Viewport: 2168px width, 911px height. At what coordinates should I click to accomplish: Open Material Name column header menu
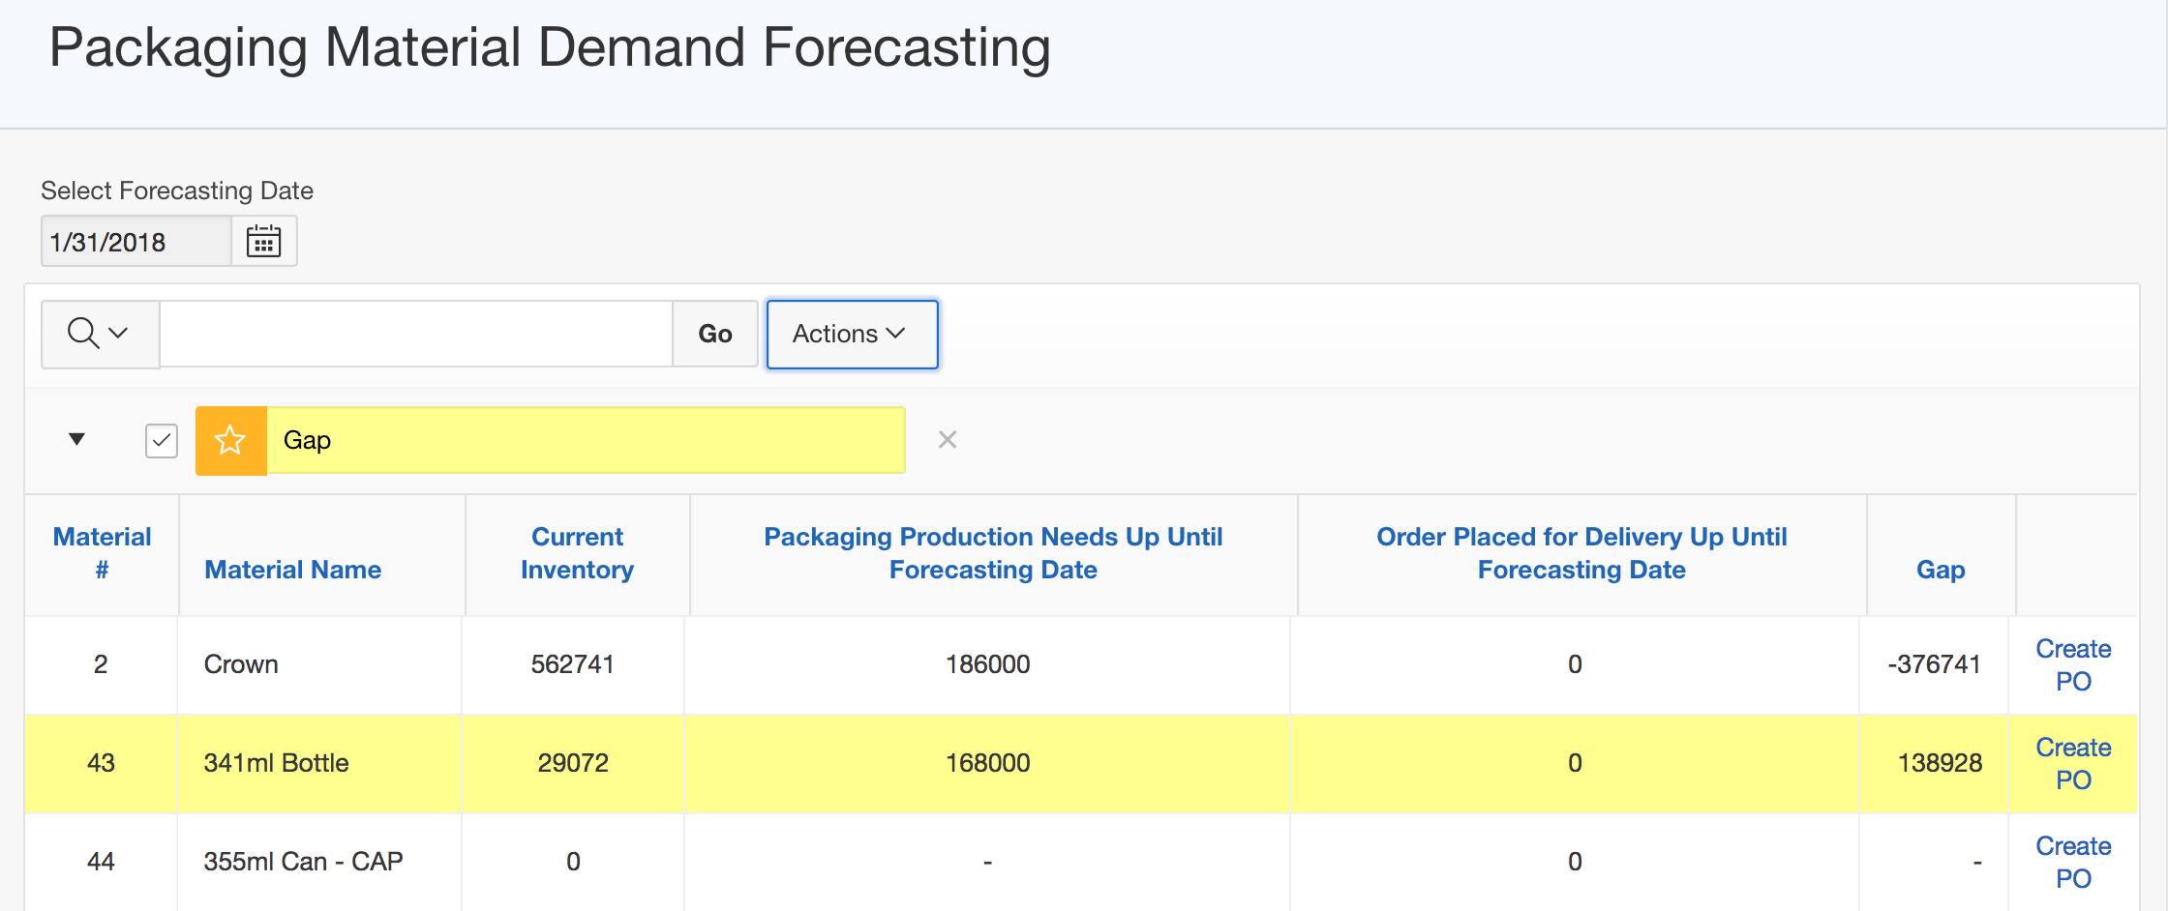click(x=292, y=570)
